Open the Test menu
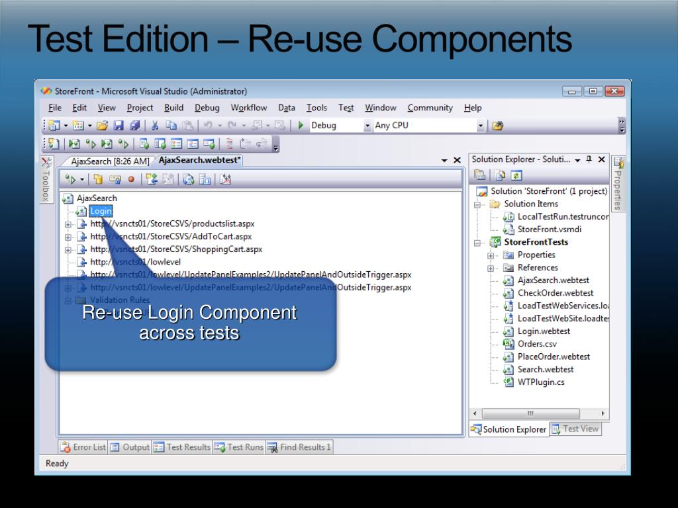This screenshot has height=508, width=678. coord(346,108)
